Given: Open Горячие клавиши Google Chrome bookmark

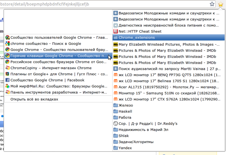Looking at the screenshot, I should point(58,56).
